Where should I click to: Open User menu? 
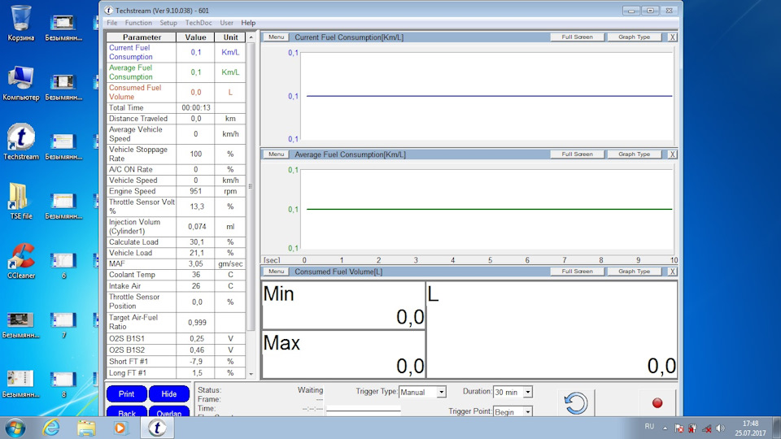(227, 23)
